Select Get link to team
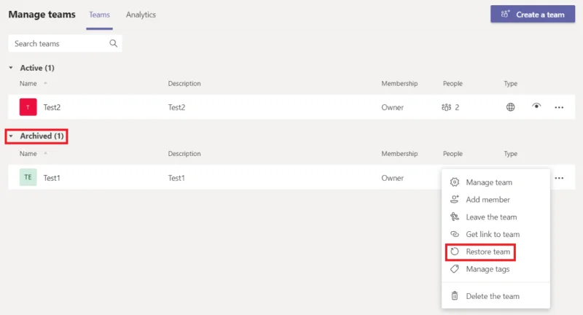This screenshot has height=315, width=583. (x=496, y=234)
